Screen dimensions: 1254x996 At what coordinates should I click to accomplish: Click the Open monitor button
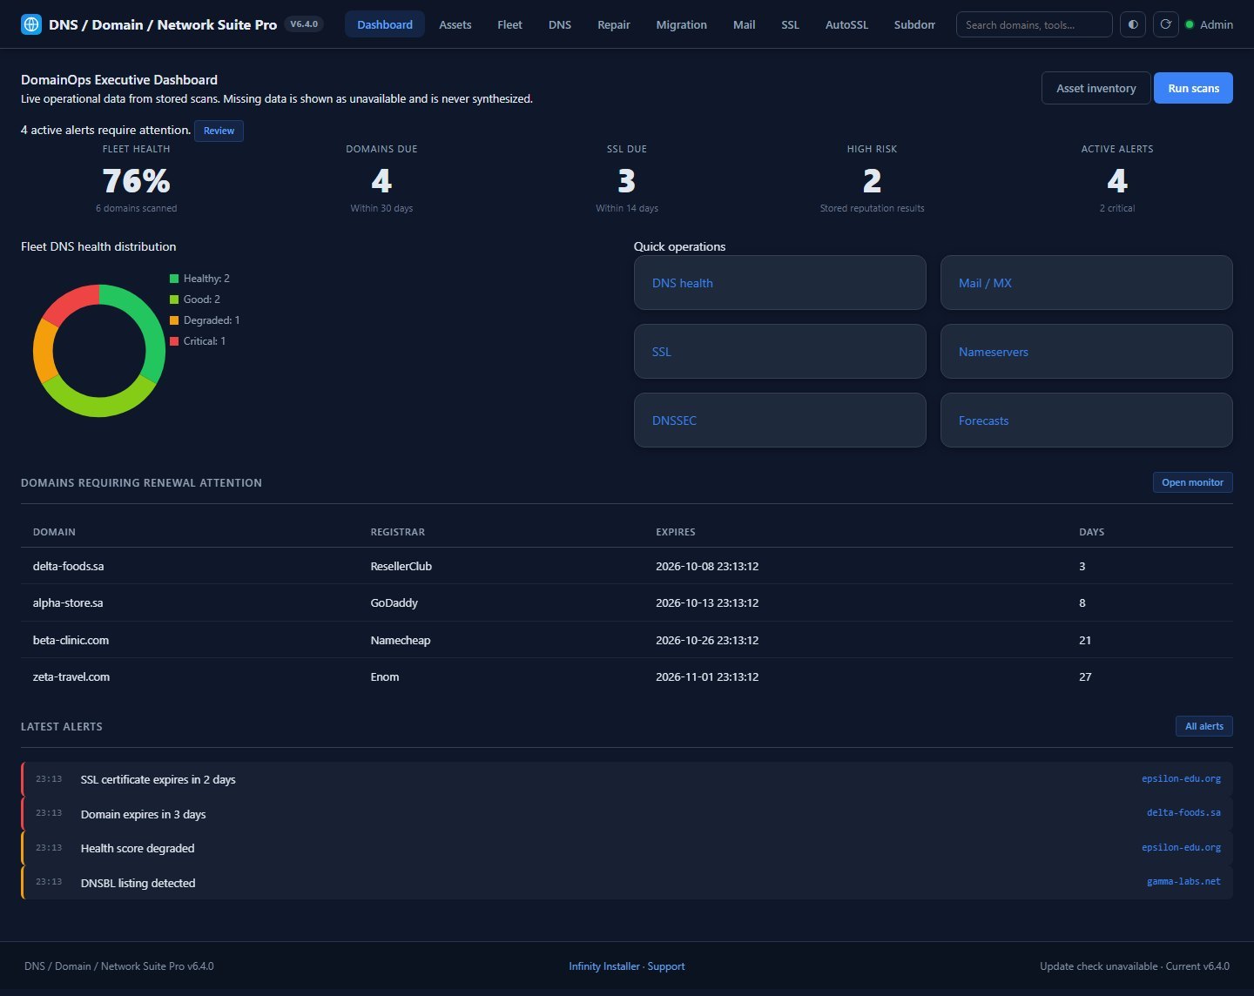1192,482
